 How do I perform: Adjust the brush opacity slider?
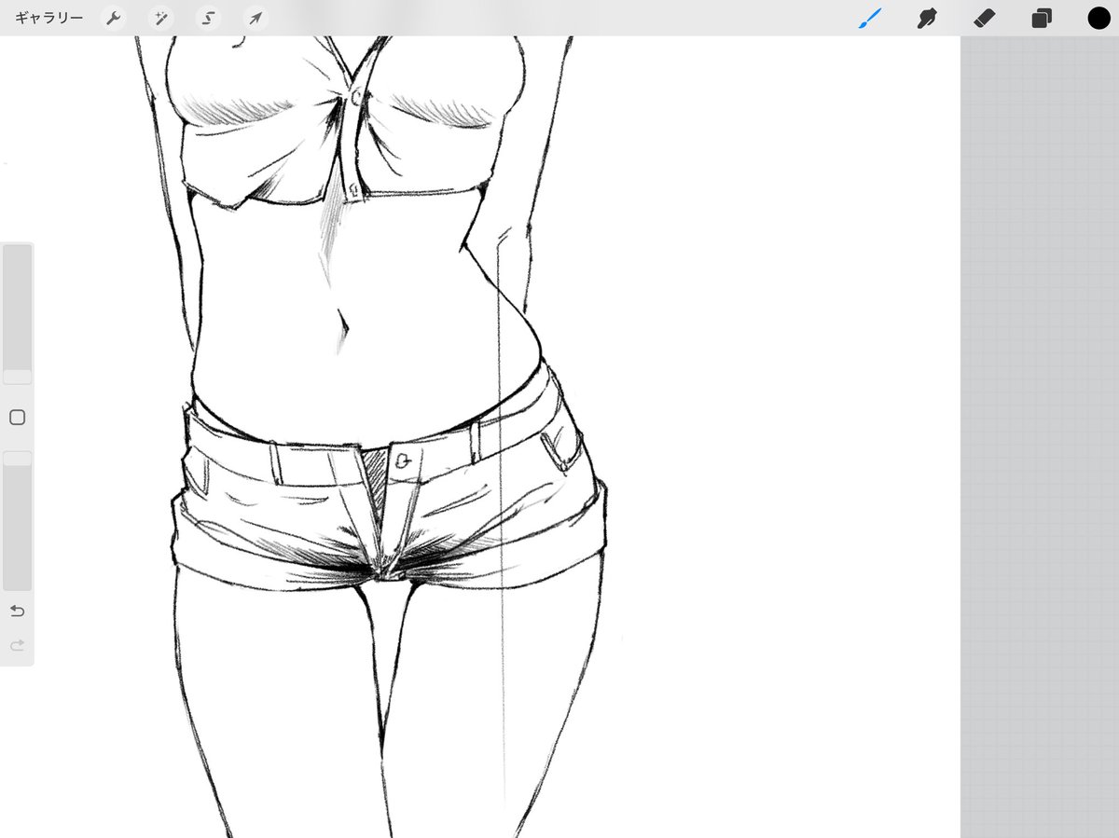tap(18, 520)
